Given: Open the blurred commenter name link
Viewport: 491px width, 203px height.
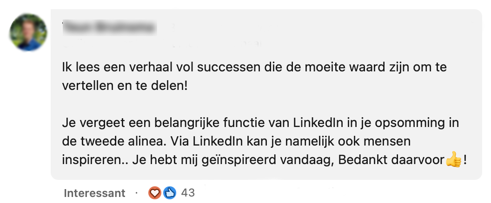Looking at the screenshot, I should pyautogui.click(x=109, y=28).
